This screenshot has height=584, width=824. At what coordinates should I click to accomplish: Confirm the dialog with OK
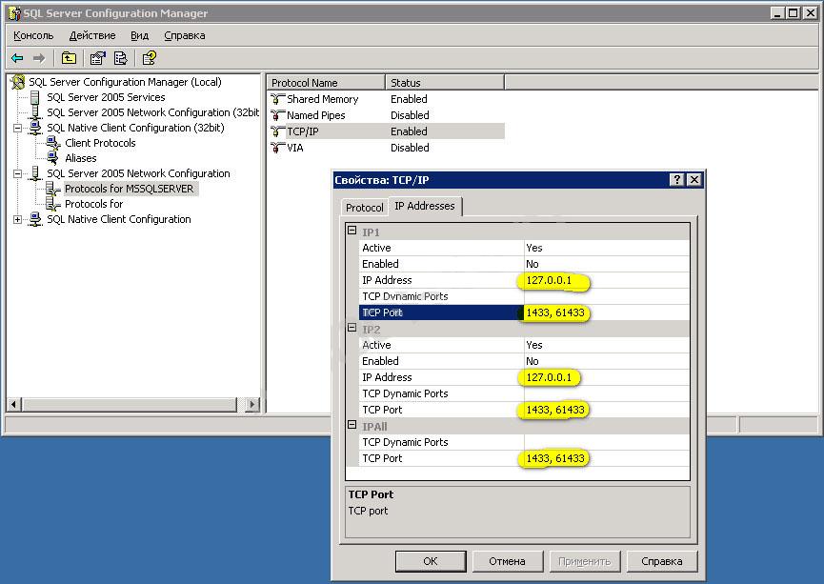pyautogui.click(x=431, y=561)
